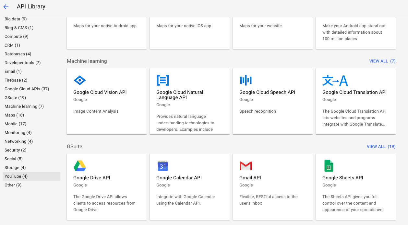Click the Google Cloud Vision API icon
Image resolution: width=408 pixels, height=225 pixels.
(x=80, y=80)
